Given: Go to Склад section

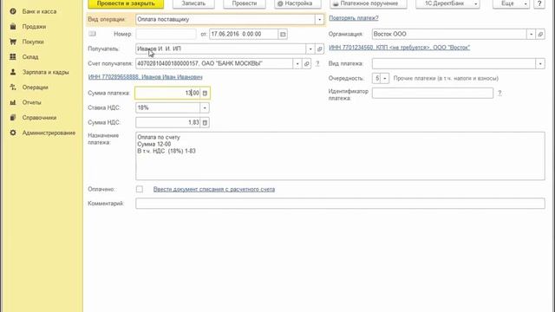Looking at the screenshot, I should [30, 56].
